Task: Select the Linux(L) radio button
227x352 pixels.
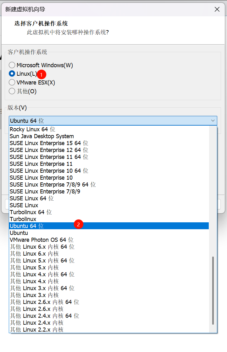Action: (x=12, y=73)
